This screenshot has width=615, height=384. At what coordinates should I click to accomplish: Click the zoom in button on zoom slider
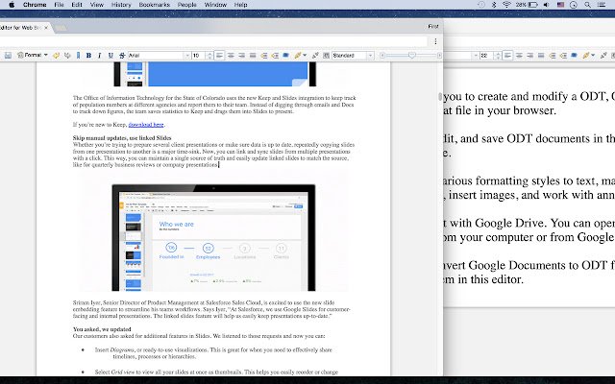(439, 56)
